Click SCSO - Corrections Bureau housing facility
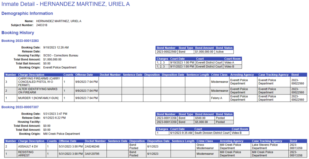This screenshot has height=159, width=309. [61, 56]
